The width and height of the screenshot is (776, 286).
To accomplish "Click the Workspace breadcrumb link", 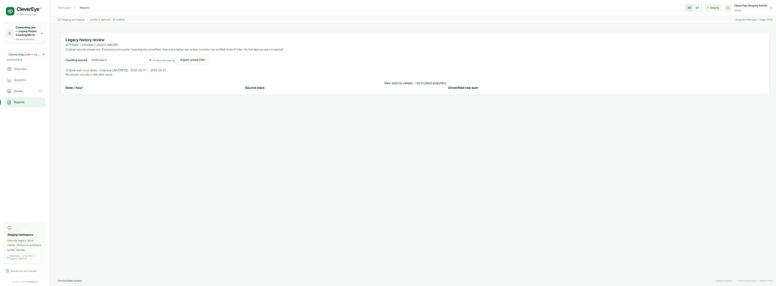I will [64, 8].
